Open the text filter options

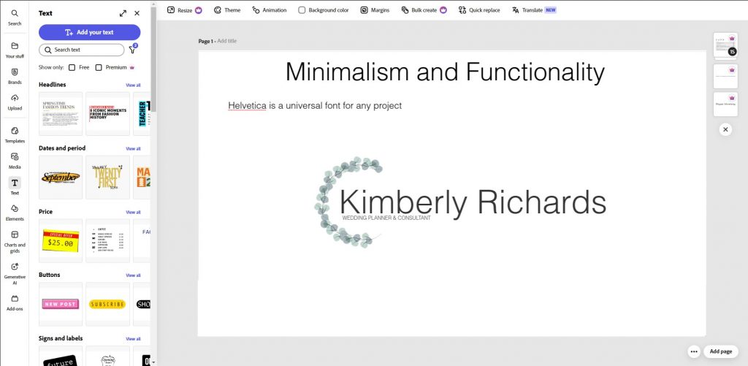[x=133, y=49]
